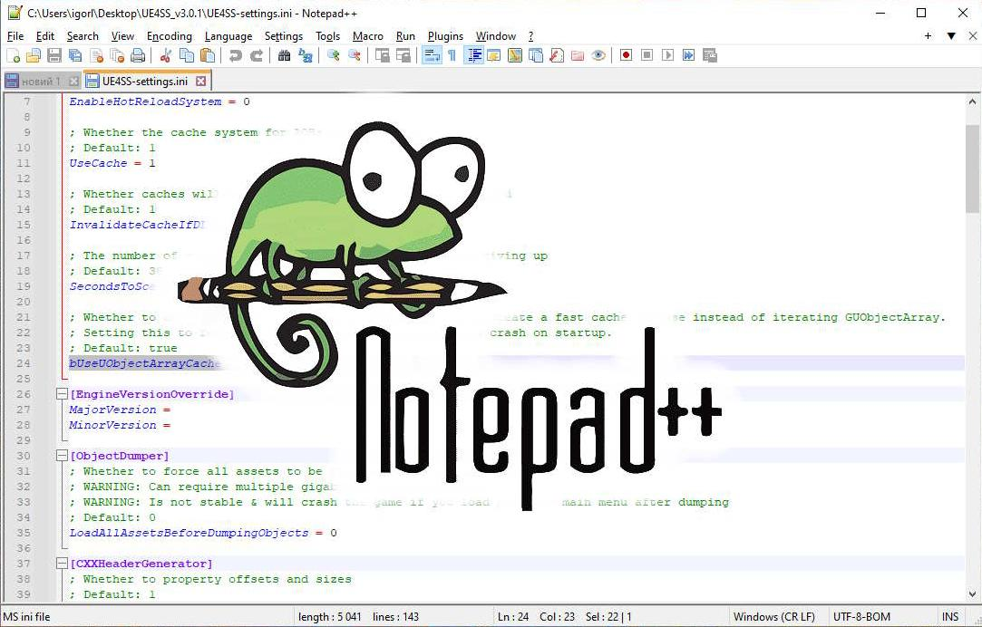
Task: Open the View menu
Action: pos(122,36)
